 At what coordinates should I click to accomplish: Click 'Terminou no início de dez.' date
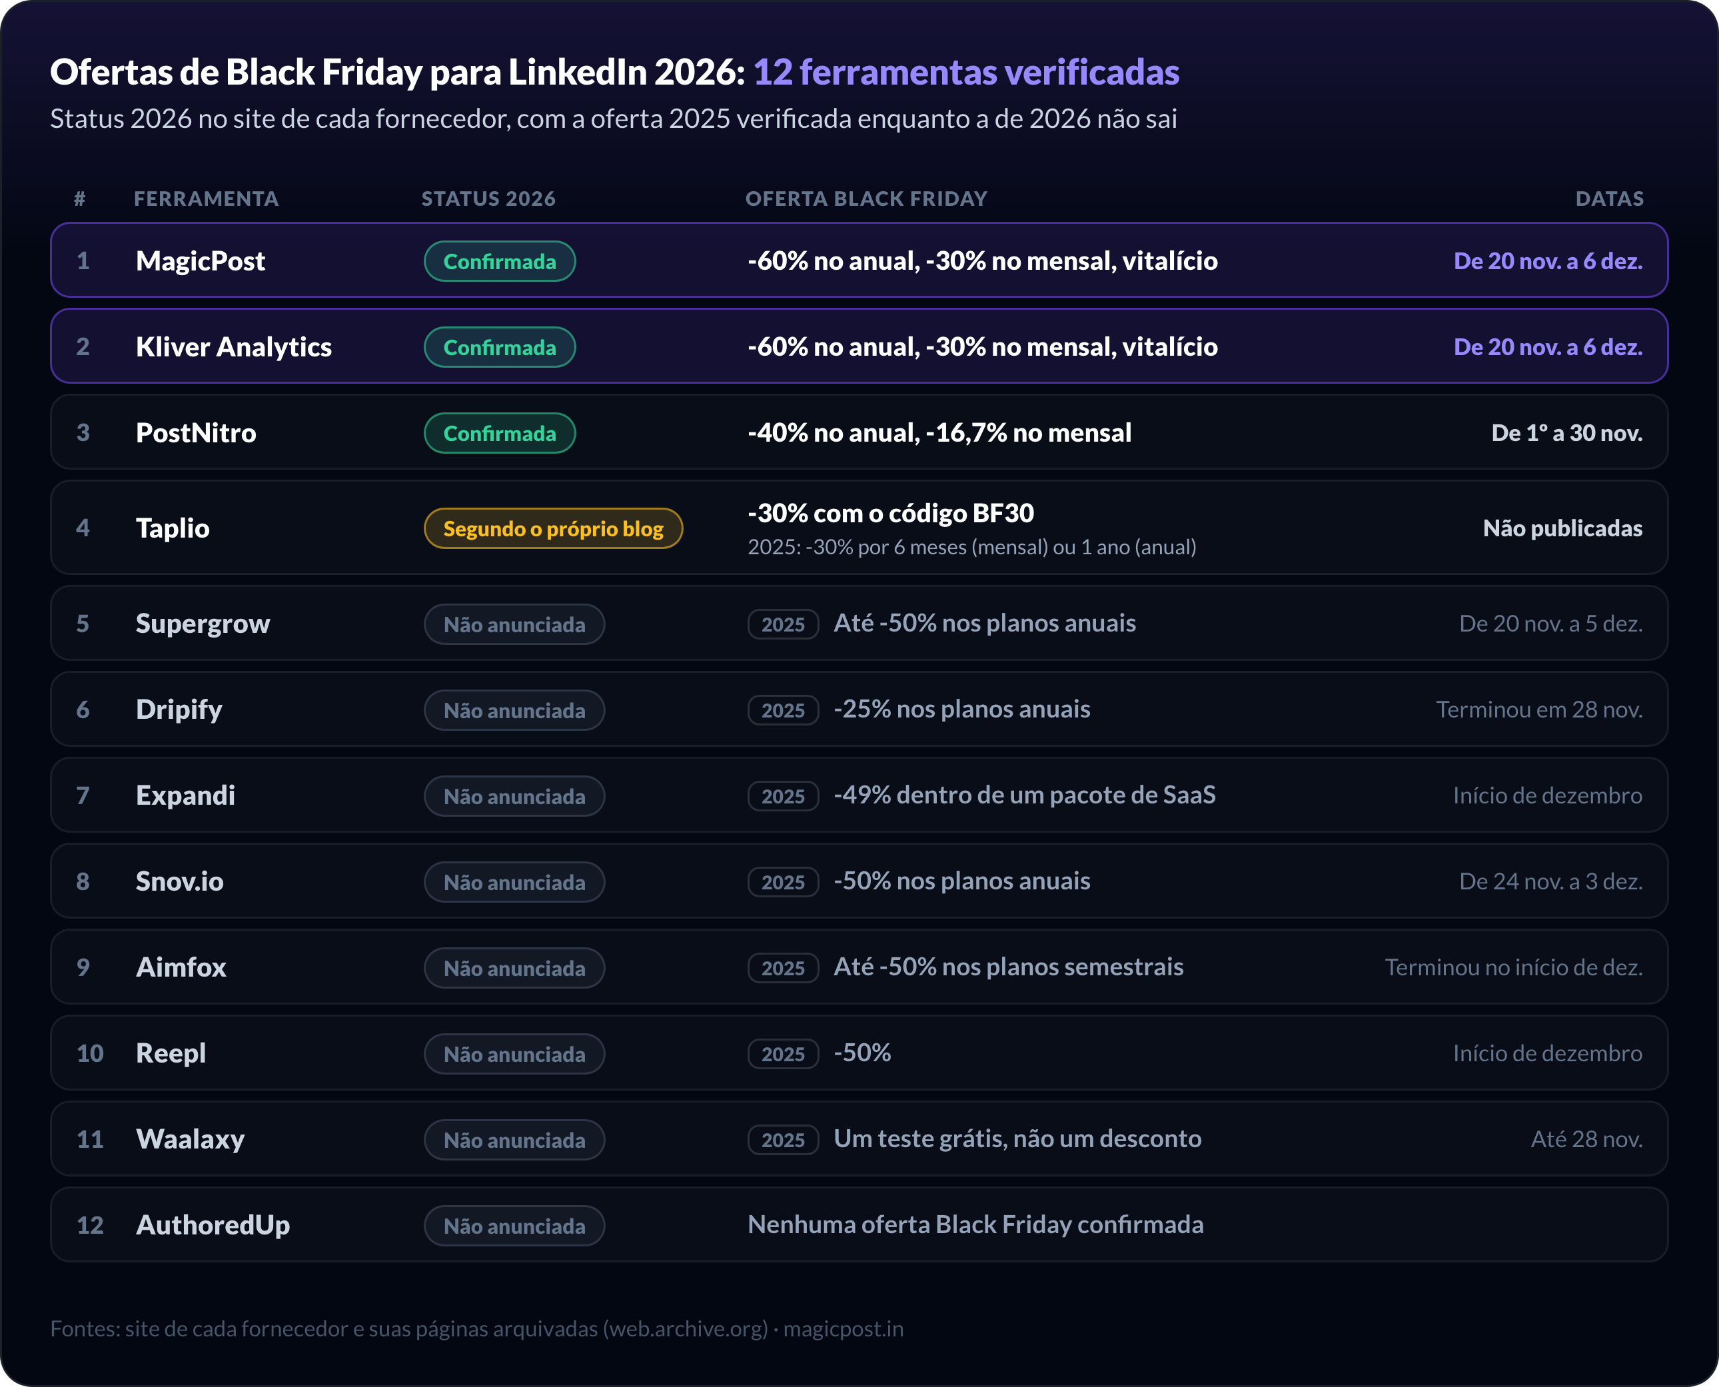(1514, 967)
